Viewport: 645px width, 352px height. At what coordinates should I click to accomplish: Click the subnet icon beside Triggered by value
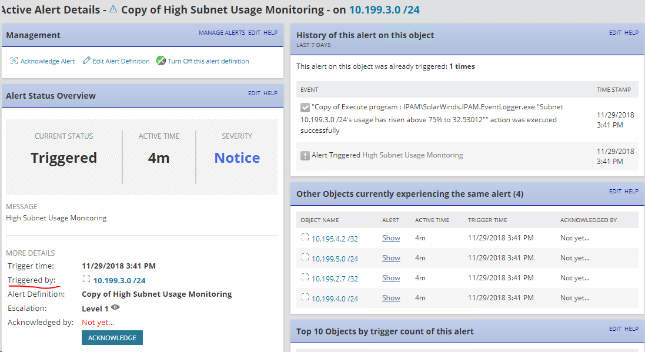pos(86,279)
